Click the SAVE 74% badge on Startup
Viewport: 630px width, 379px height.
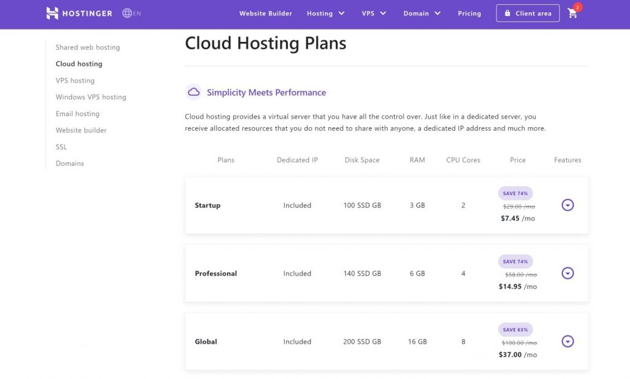tap(516, 193)
